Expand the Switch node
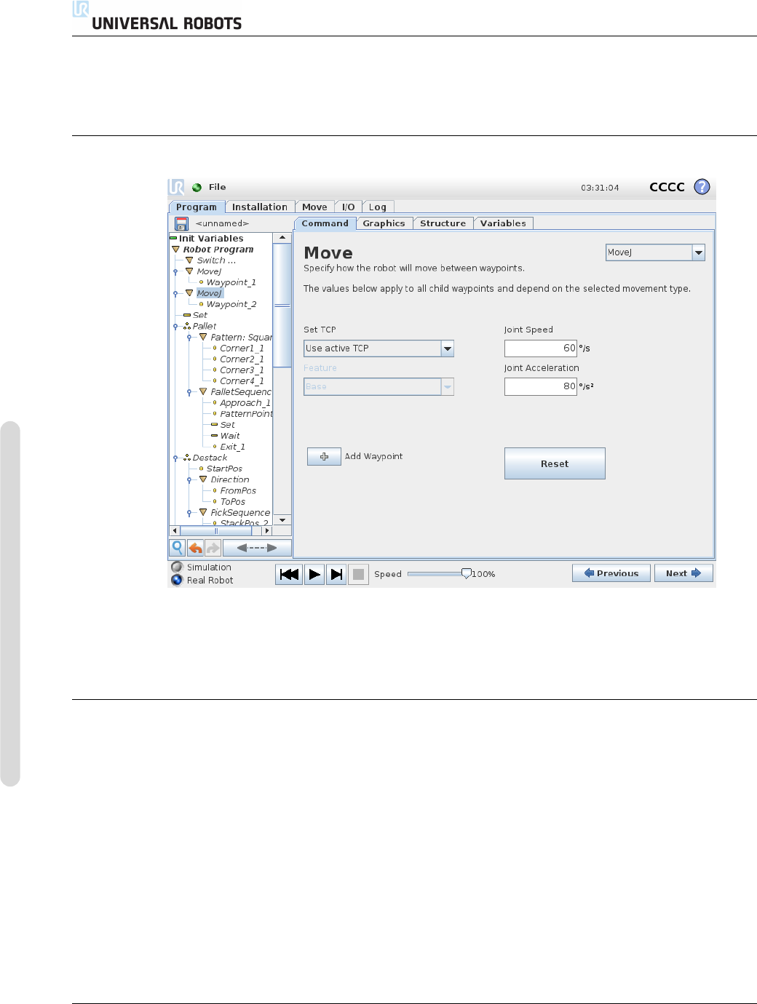The height and width of the screenshot is (1004, 757). (189, 260)
